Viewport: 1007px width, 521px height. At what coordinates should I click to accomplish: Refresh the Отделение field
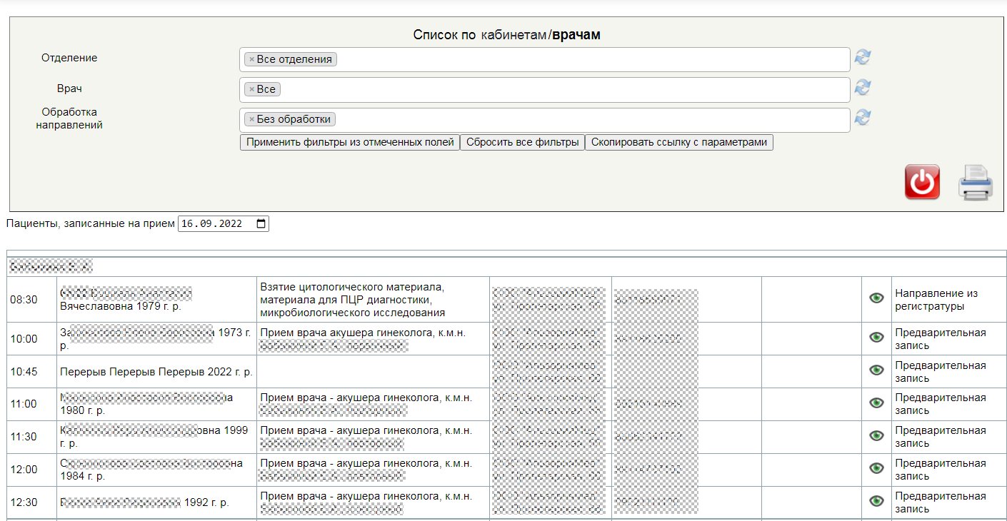point(863,57)
